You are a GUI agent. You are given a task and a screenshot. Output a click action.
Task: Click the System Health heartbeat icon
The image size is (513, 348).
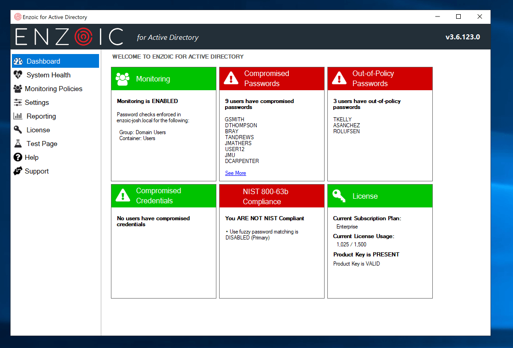[x=18, y=75]
